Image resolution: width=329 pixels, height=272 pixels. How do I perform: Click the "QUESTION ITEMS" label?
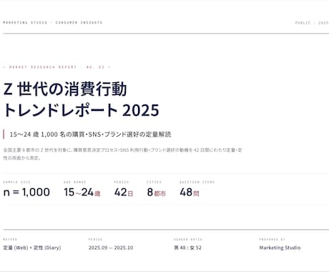pyautogui.click(x=197, y=182)
